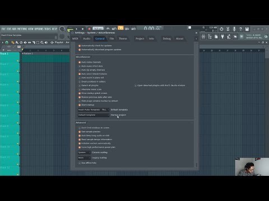Click the metronome icon next to the microphone
Image resolution: width=269 pixels, height=201 pixels.
click(x=228, y=29)
